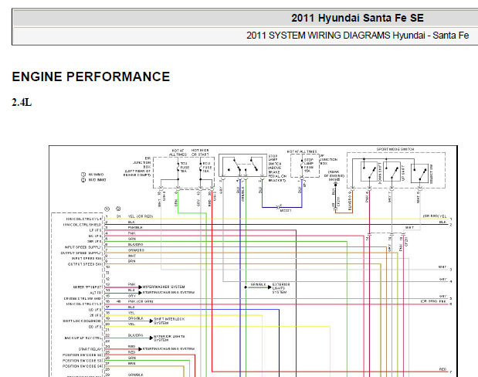Image resolution: width=478 pixels, height=377 pixels.
Task: Click the BACK UP LP RLY CTRL label
Action: coord(80,338)
